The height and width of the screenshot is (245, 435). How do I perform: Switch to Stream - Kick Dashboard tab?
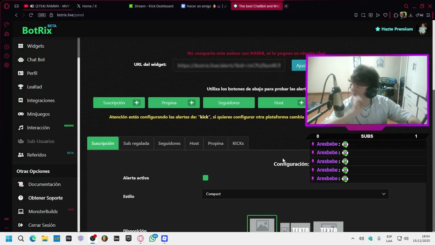[152, 6]
